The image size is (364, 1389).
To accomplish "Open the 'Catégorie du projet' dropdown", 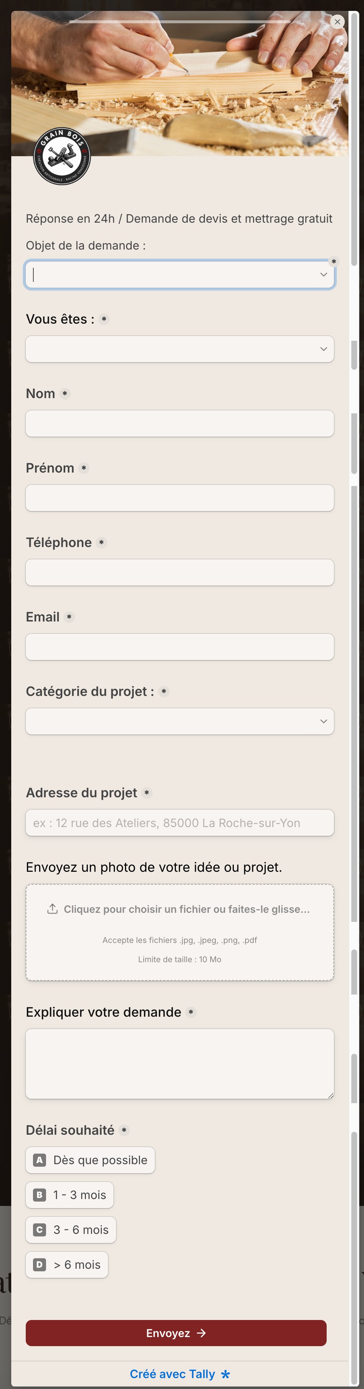I will tap(180, 721).
